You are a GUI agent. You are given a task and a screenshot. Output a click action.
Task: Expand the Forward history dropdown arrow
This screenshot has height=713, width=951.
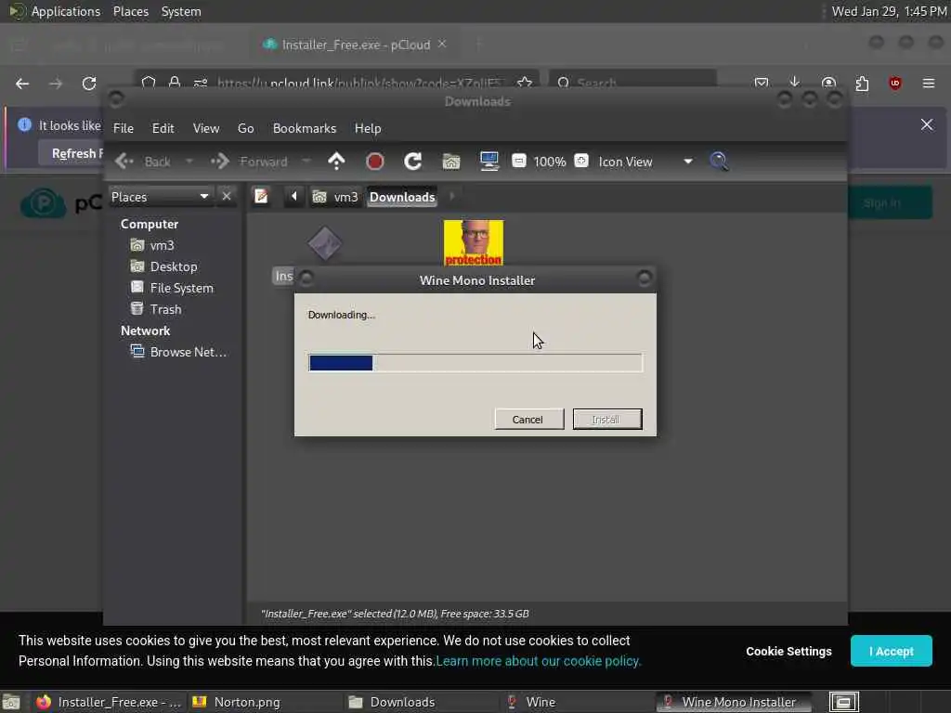point(306,162)
